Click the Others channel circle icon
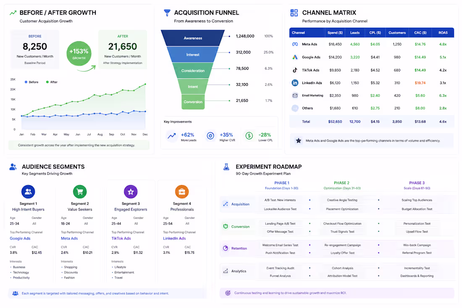The height and width of the screenshot is (308, 462). 295,108
